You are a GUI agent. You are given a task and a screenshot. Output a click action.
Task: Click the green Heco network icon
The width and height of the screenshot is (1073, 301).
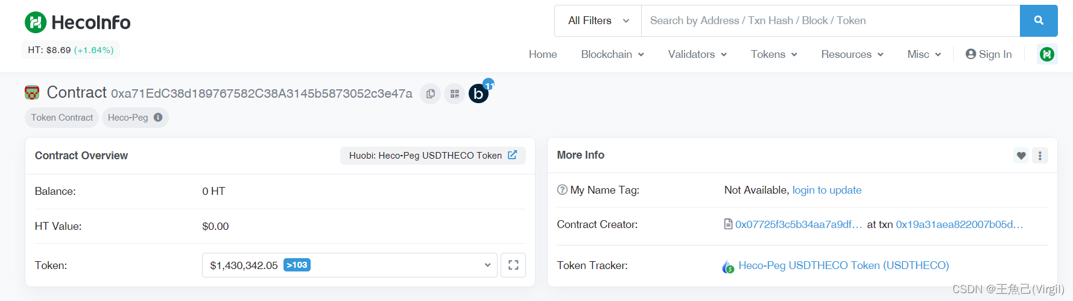(1047, 54)
